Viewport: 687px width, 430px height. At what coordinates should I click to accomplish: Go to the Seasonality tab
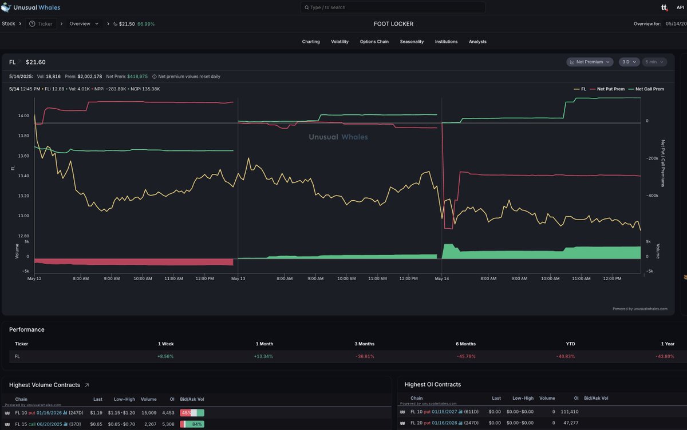412,42
